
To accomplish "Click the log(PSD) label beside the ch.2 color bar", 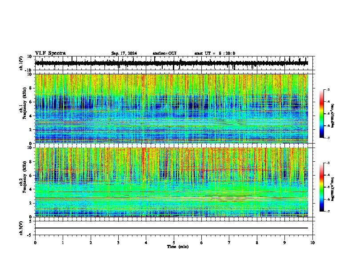I will [x=333, y=189].
